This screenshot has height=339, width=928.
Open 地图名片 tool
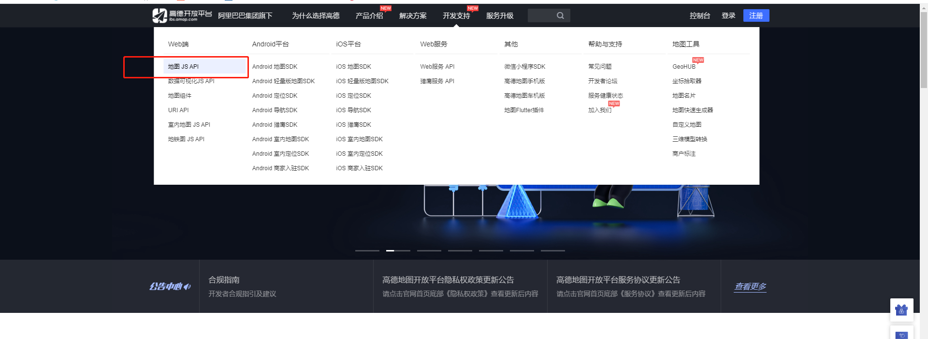[684, 96]
